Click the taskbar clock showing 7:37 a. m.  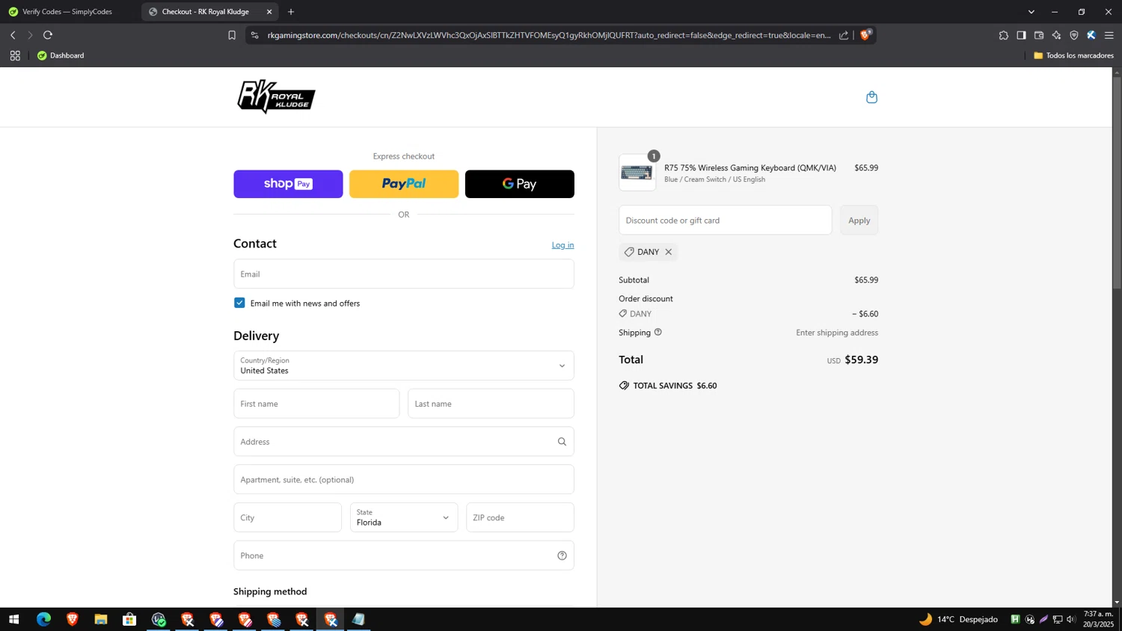[x=1098, y=619]
